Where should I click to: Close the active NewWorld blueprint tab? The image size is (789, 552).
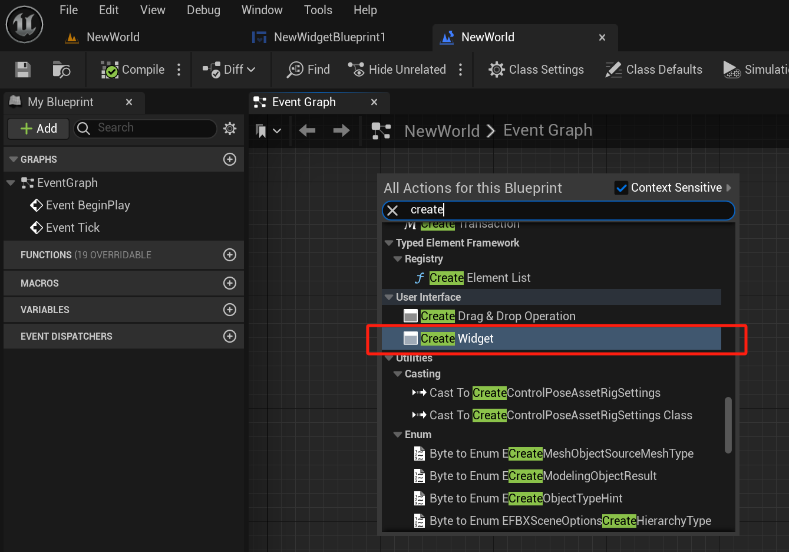tap(602, 37)
